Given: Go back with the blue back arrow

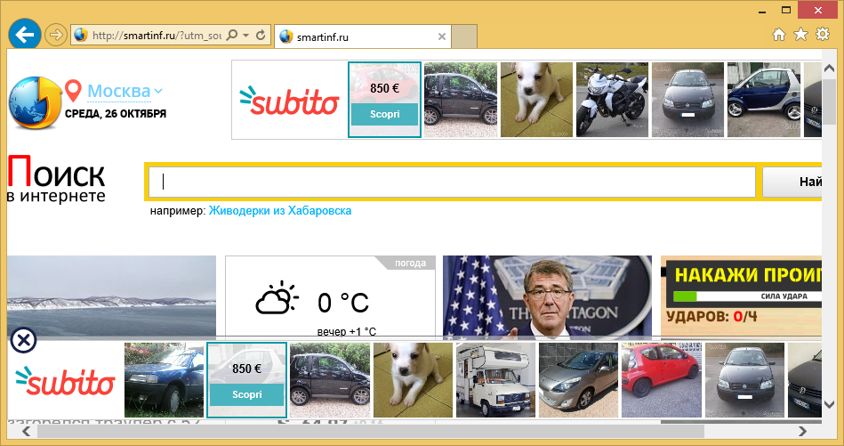Looking at the screenshot, I should coord(25,35).
